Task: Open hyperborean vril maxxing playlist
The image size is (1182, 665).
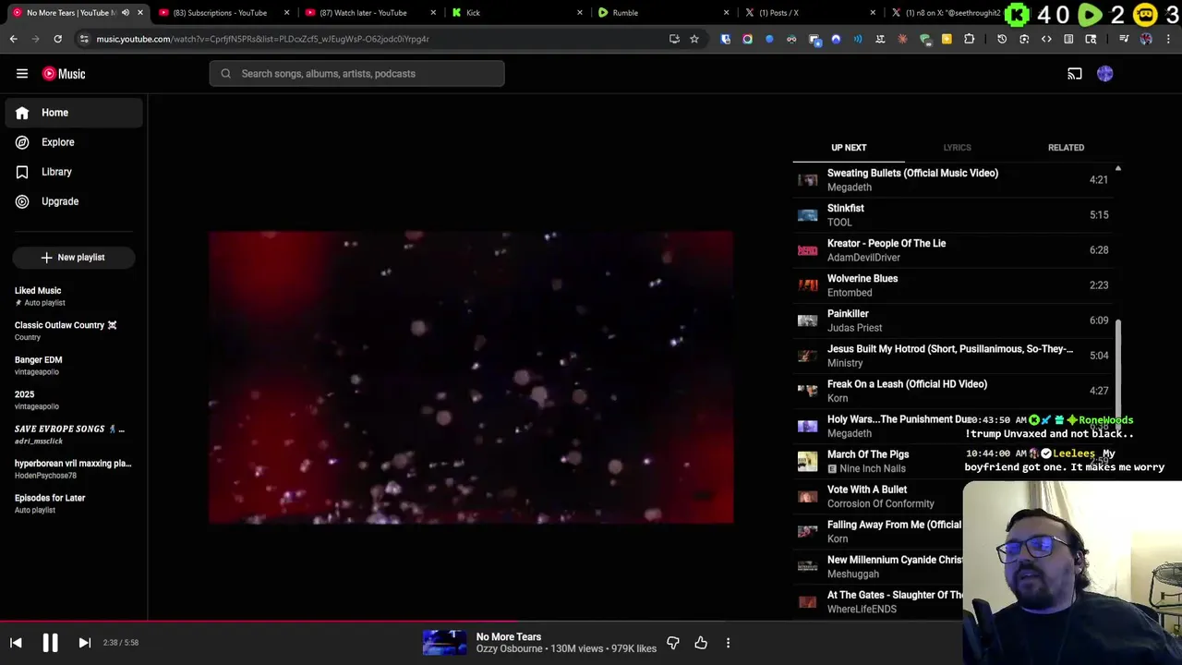Action: click(73, 469)
